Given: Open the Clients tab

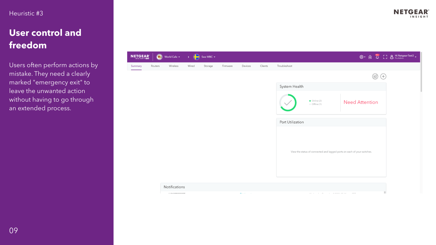Looking at the screenshot, I should point(264,66).
